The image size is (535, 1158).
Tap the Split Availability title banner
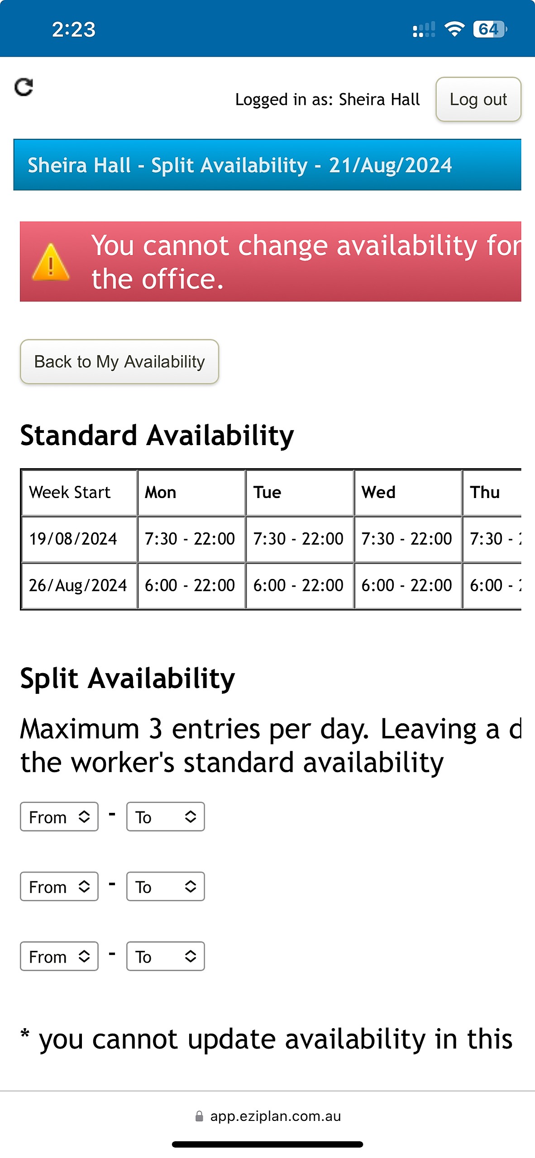click(267, 165)
